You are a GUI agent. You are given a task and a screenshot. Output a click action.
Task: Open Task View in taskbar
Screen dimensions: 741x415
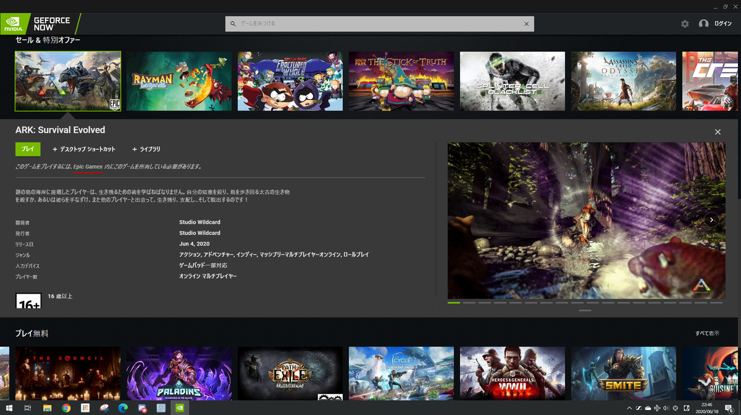pyautogui.click(x=28, y=408)
